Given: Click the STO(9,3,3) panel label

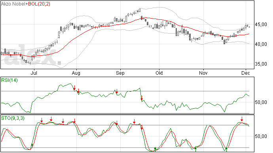Looking at the screenshot, I should [13, 118].
